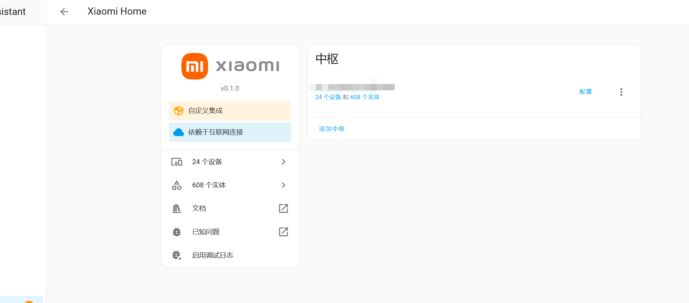Open the 608 个实体 link under 中枢
The height and width of the screenshot is (303, 689).
click(x=365, y=97)
